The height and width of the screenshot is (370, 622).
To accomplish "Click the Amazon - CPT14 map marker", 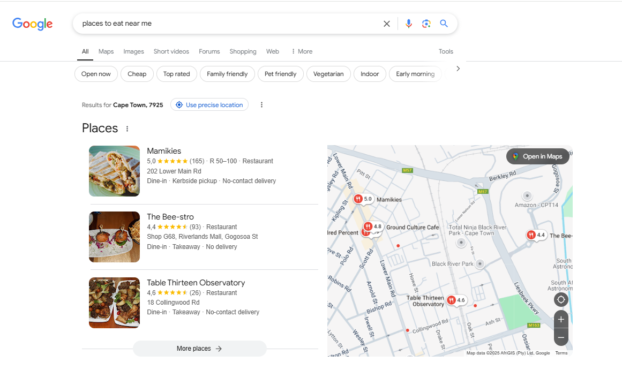I will pyautogui.click(x=527, y=195).
